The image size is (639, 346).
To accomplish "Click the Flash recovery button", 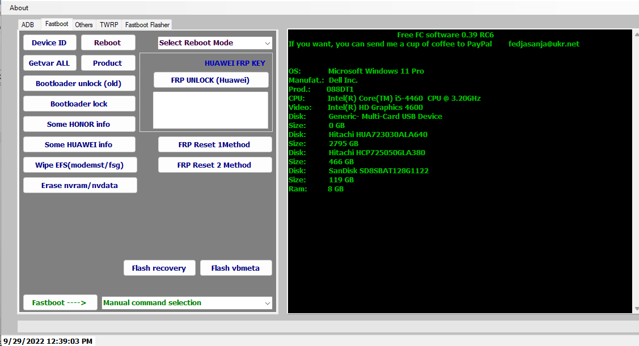I will point(159,268).
